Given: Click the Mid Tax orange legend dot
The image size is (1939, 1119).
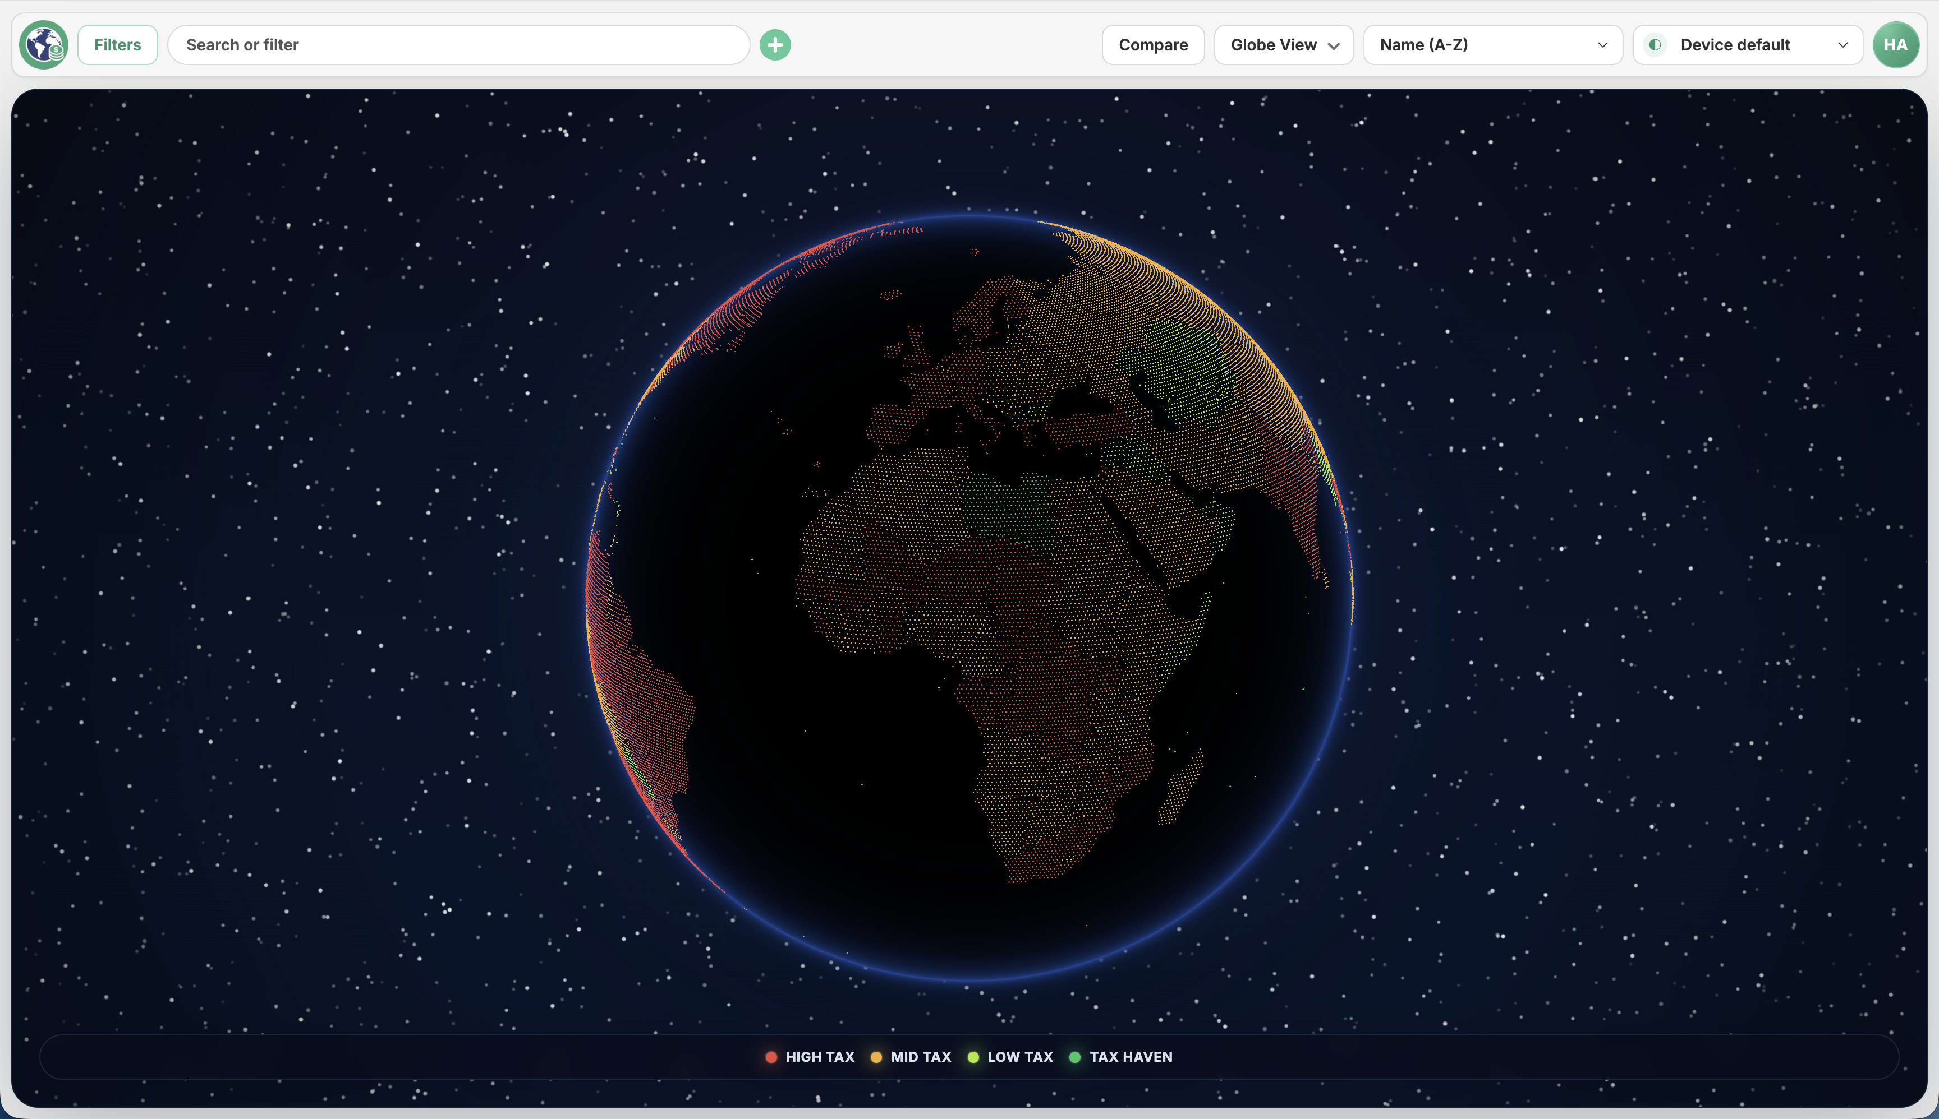Looking at the screenshot, I should [876, 1057].
